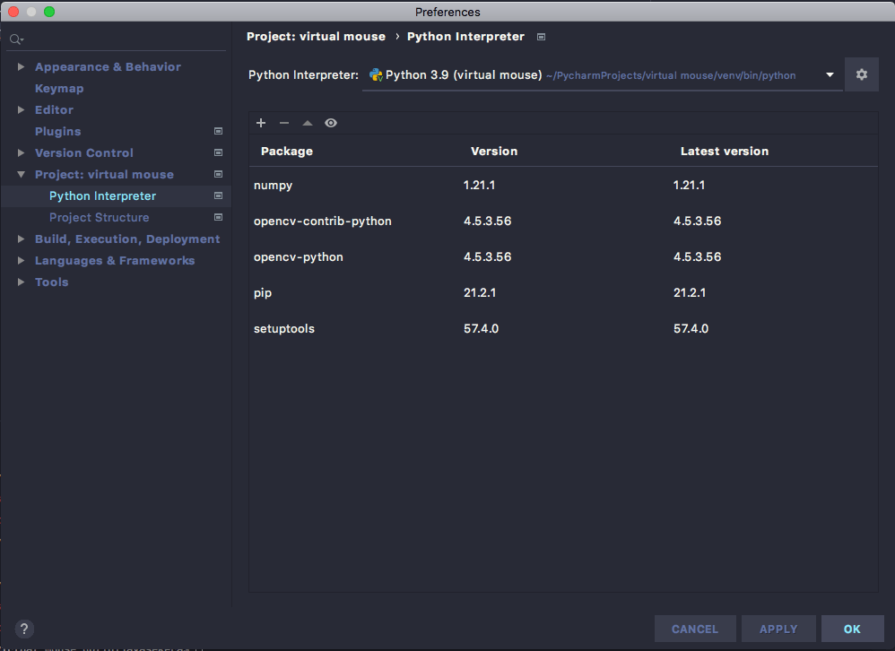Click the APPLY button
Screen dimensions: 895x651
(x=778, y=629)
